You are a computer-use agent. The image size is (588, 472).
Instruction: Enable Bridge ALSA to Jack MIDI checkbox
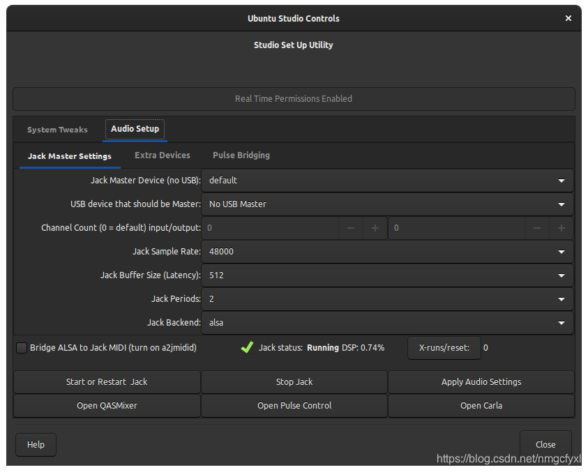[22, 348]
